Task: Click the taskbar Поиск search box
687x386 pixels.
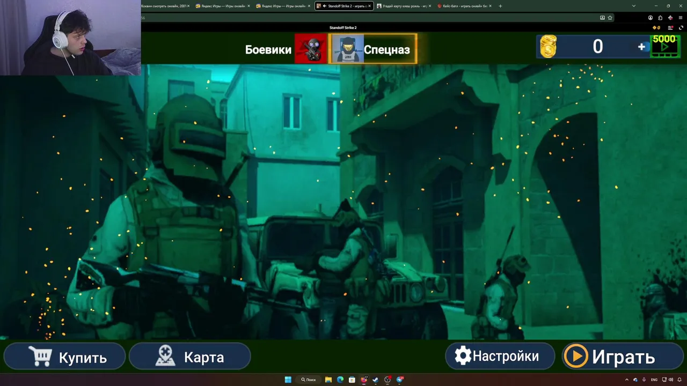Action: (x=309, y=380)
